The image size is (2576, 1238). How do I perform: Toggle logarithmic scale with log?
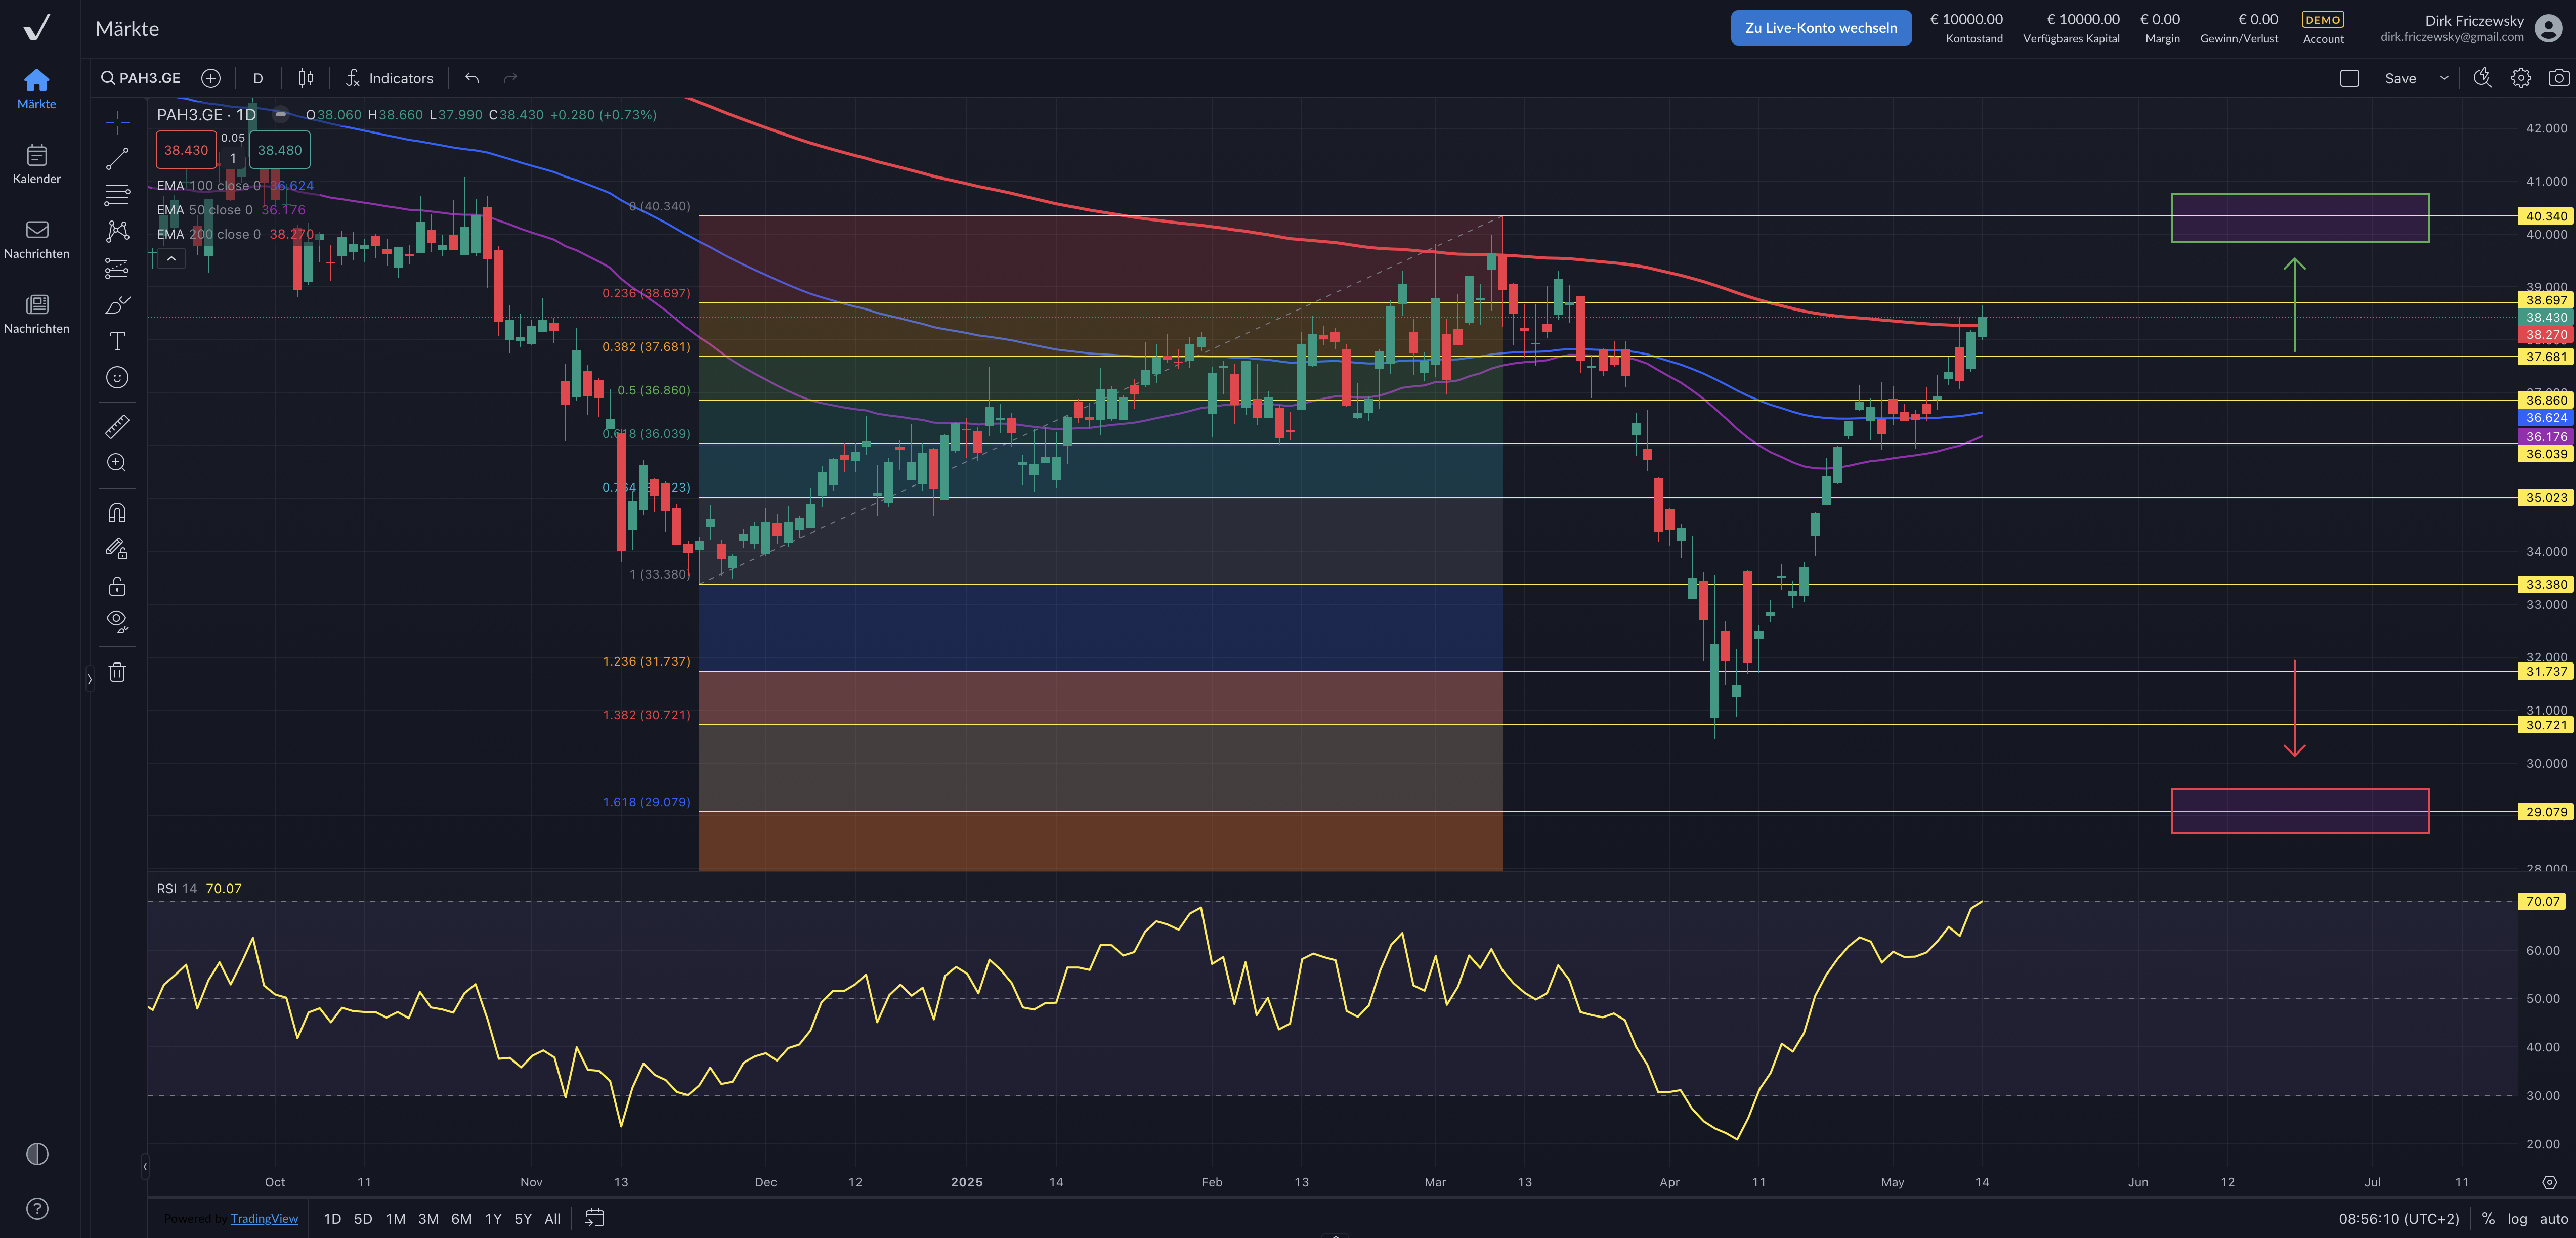click(2517, 1219)
